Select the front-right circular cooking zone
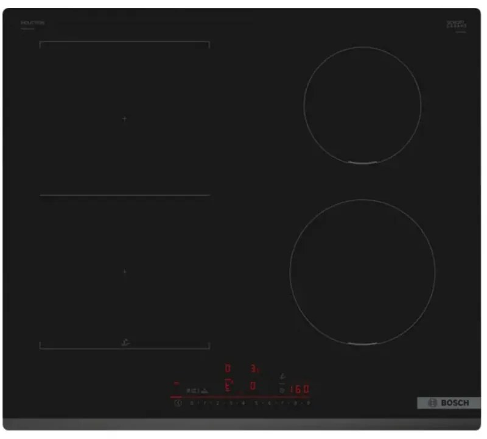Image resolution: width=487 pixels, height=439 pixels. click(364, 274)
